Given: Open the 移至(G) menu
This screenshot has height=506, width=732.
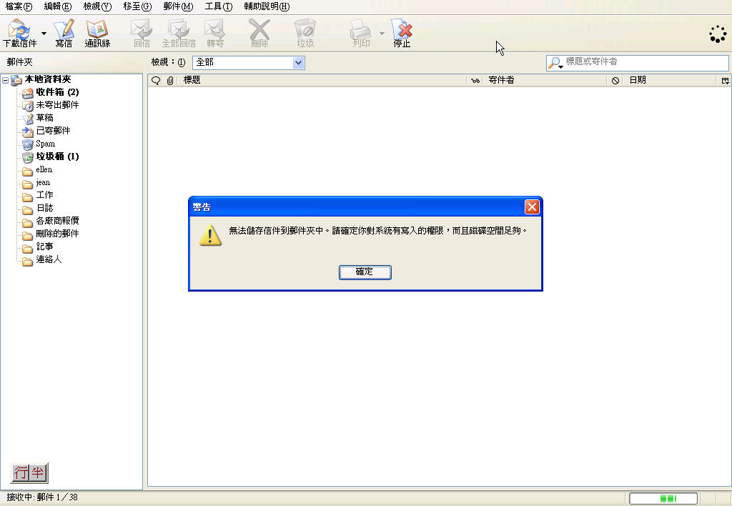Looking at the screenshot, I should coord(137,6).
